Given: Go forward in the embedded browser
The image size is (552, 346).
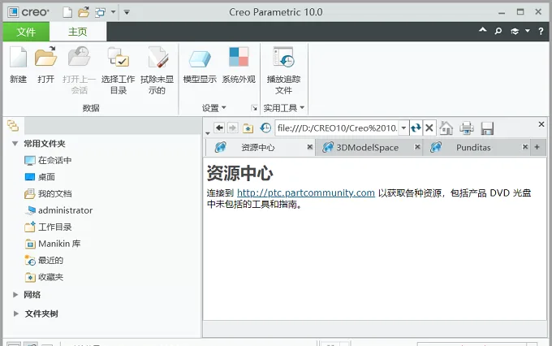Looking at the screenshot, I should tap(233, 128).
